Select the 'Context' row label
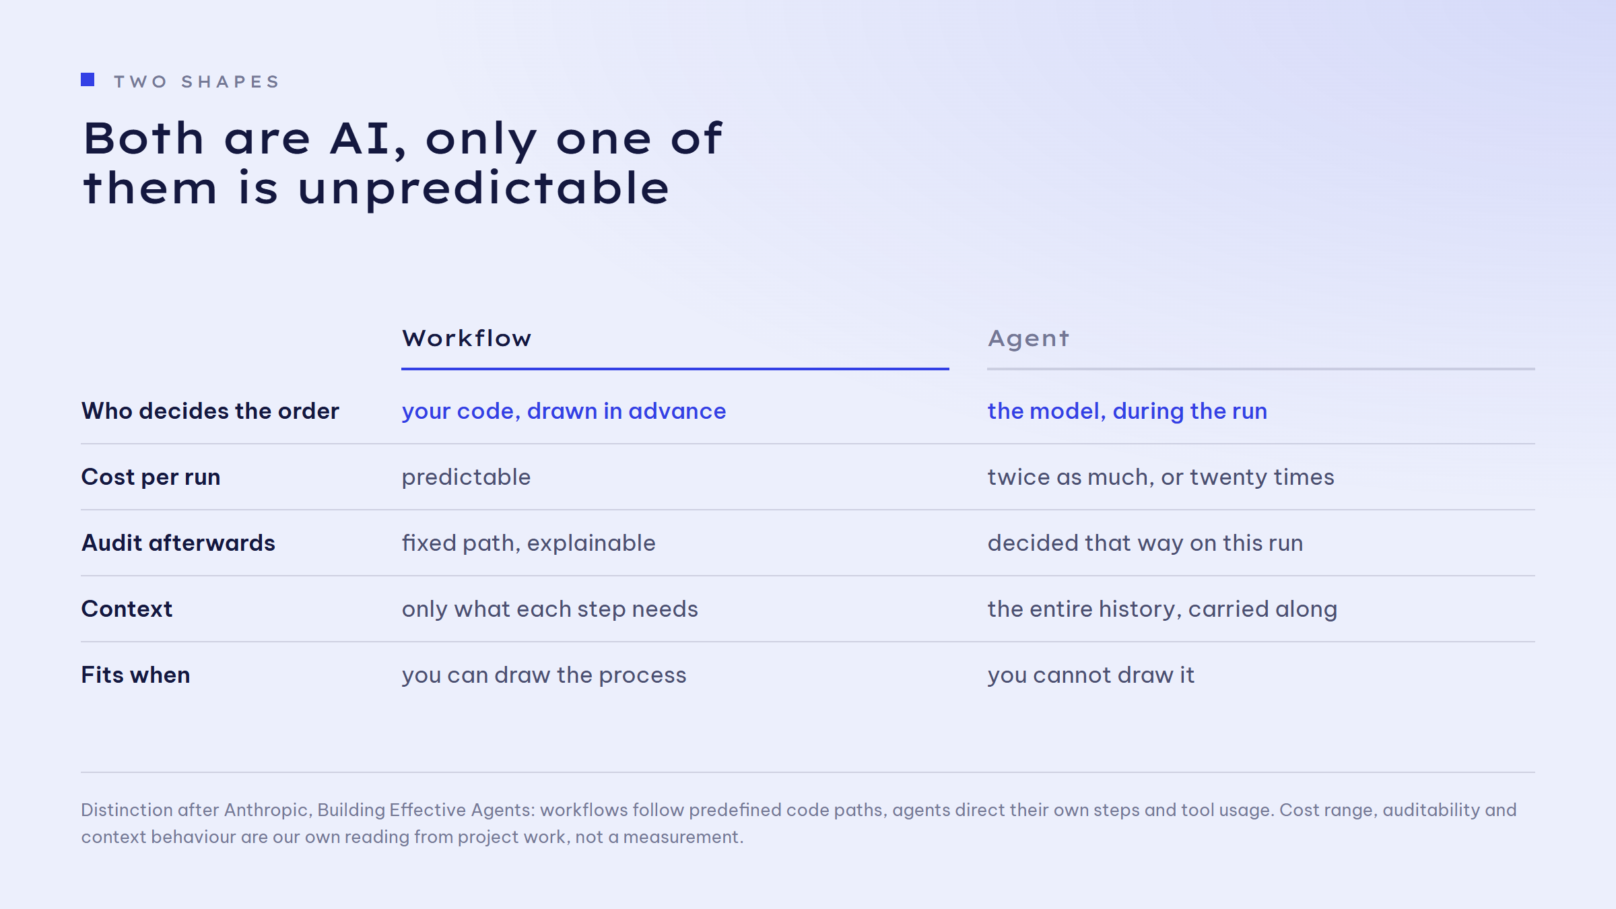This screenshot has height=909, width=1616. tap(127, 609)
